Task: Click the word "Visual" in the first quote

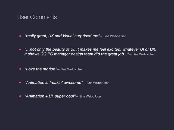Action: 68,36
